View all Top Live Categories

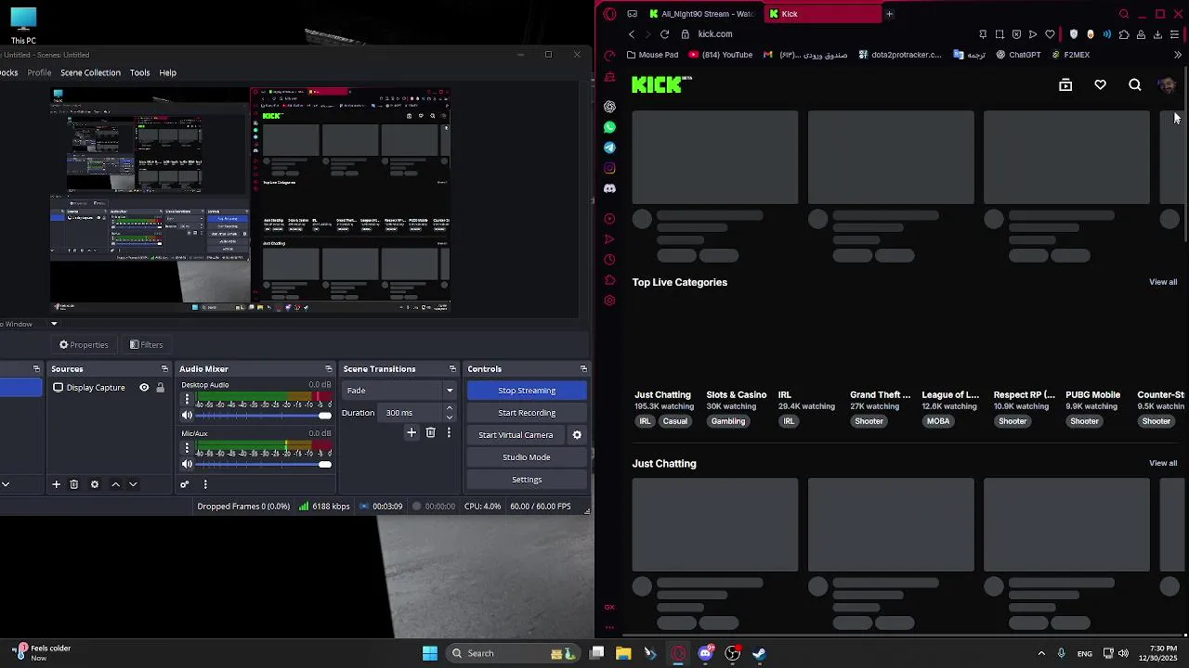click(x=1163, y=282)
